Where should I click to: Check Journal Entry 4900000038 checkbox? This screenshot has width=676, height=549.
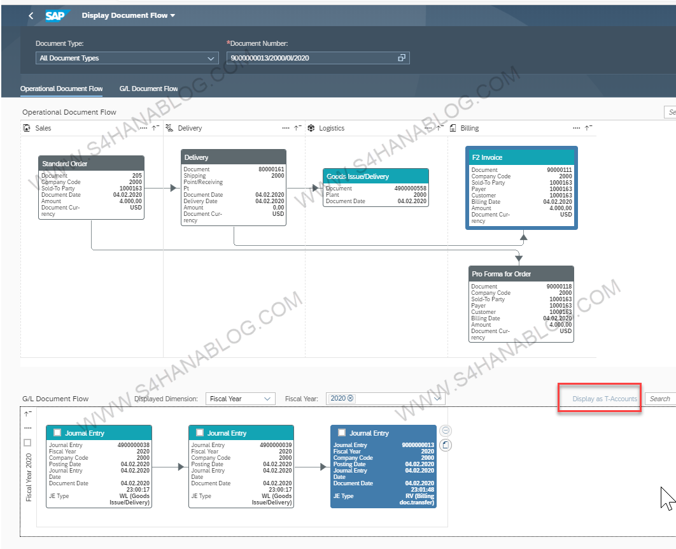[57, 433]
